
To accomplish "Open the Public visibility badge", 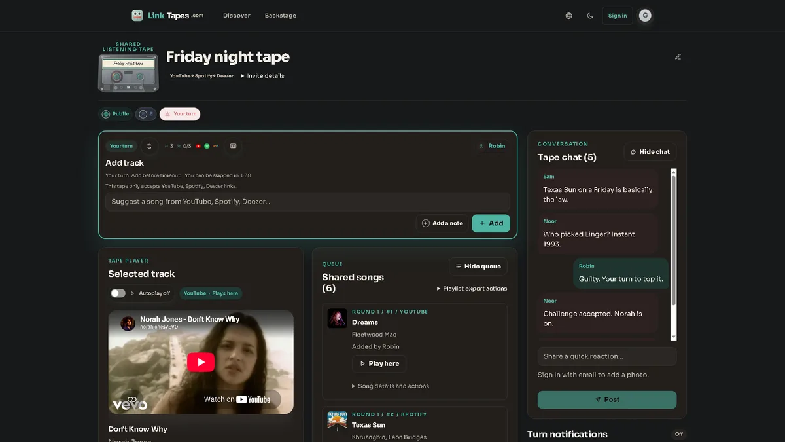I will point(115,114).
